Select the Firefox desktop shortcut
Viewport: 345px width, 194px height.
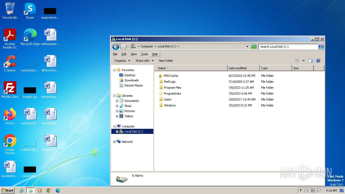(10, 116)
